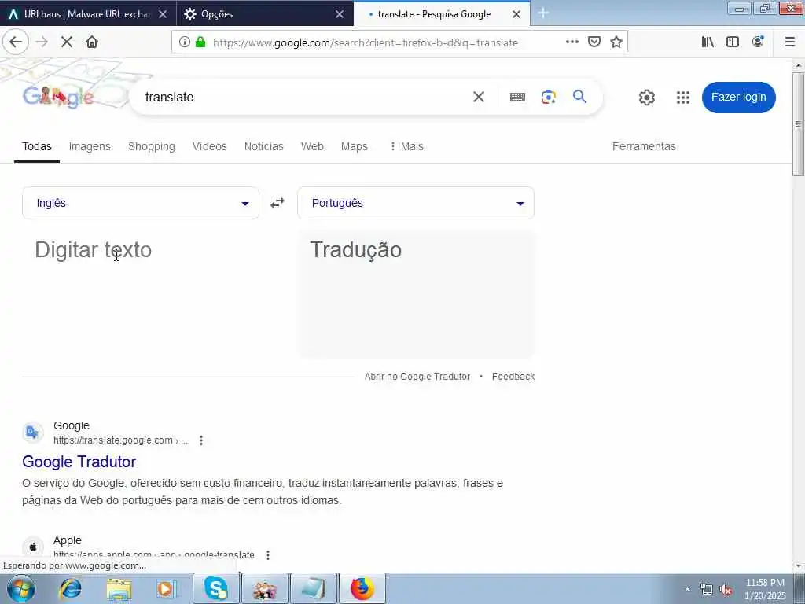Click the Fazer login button

(x=739, y=97)
